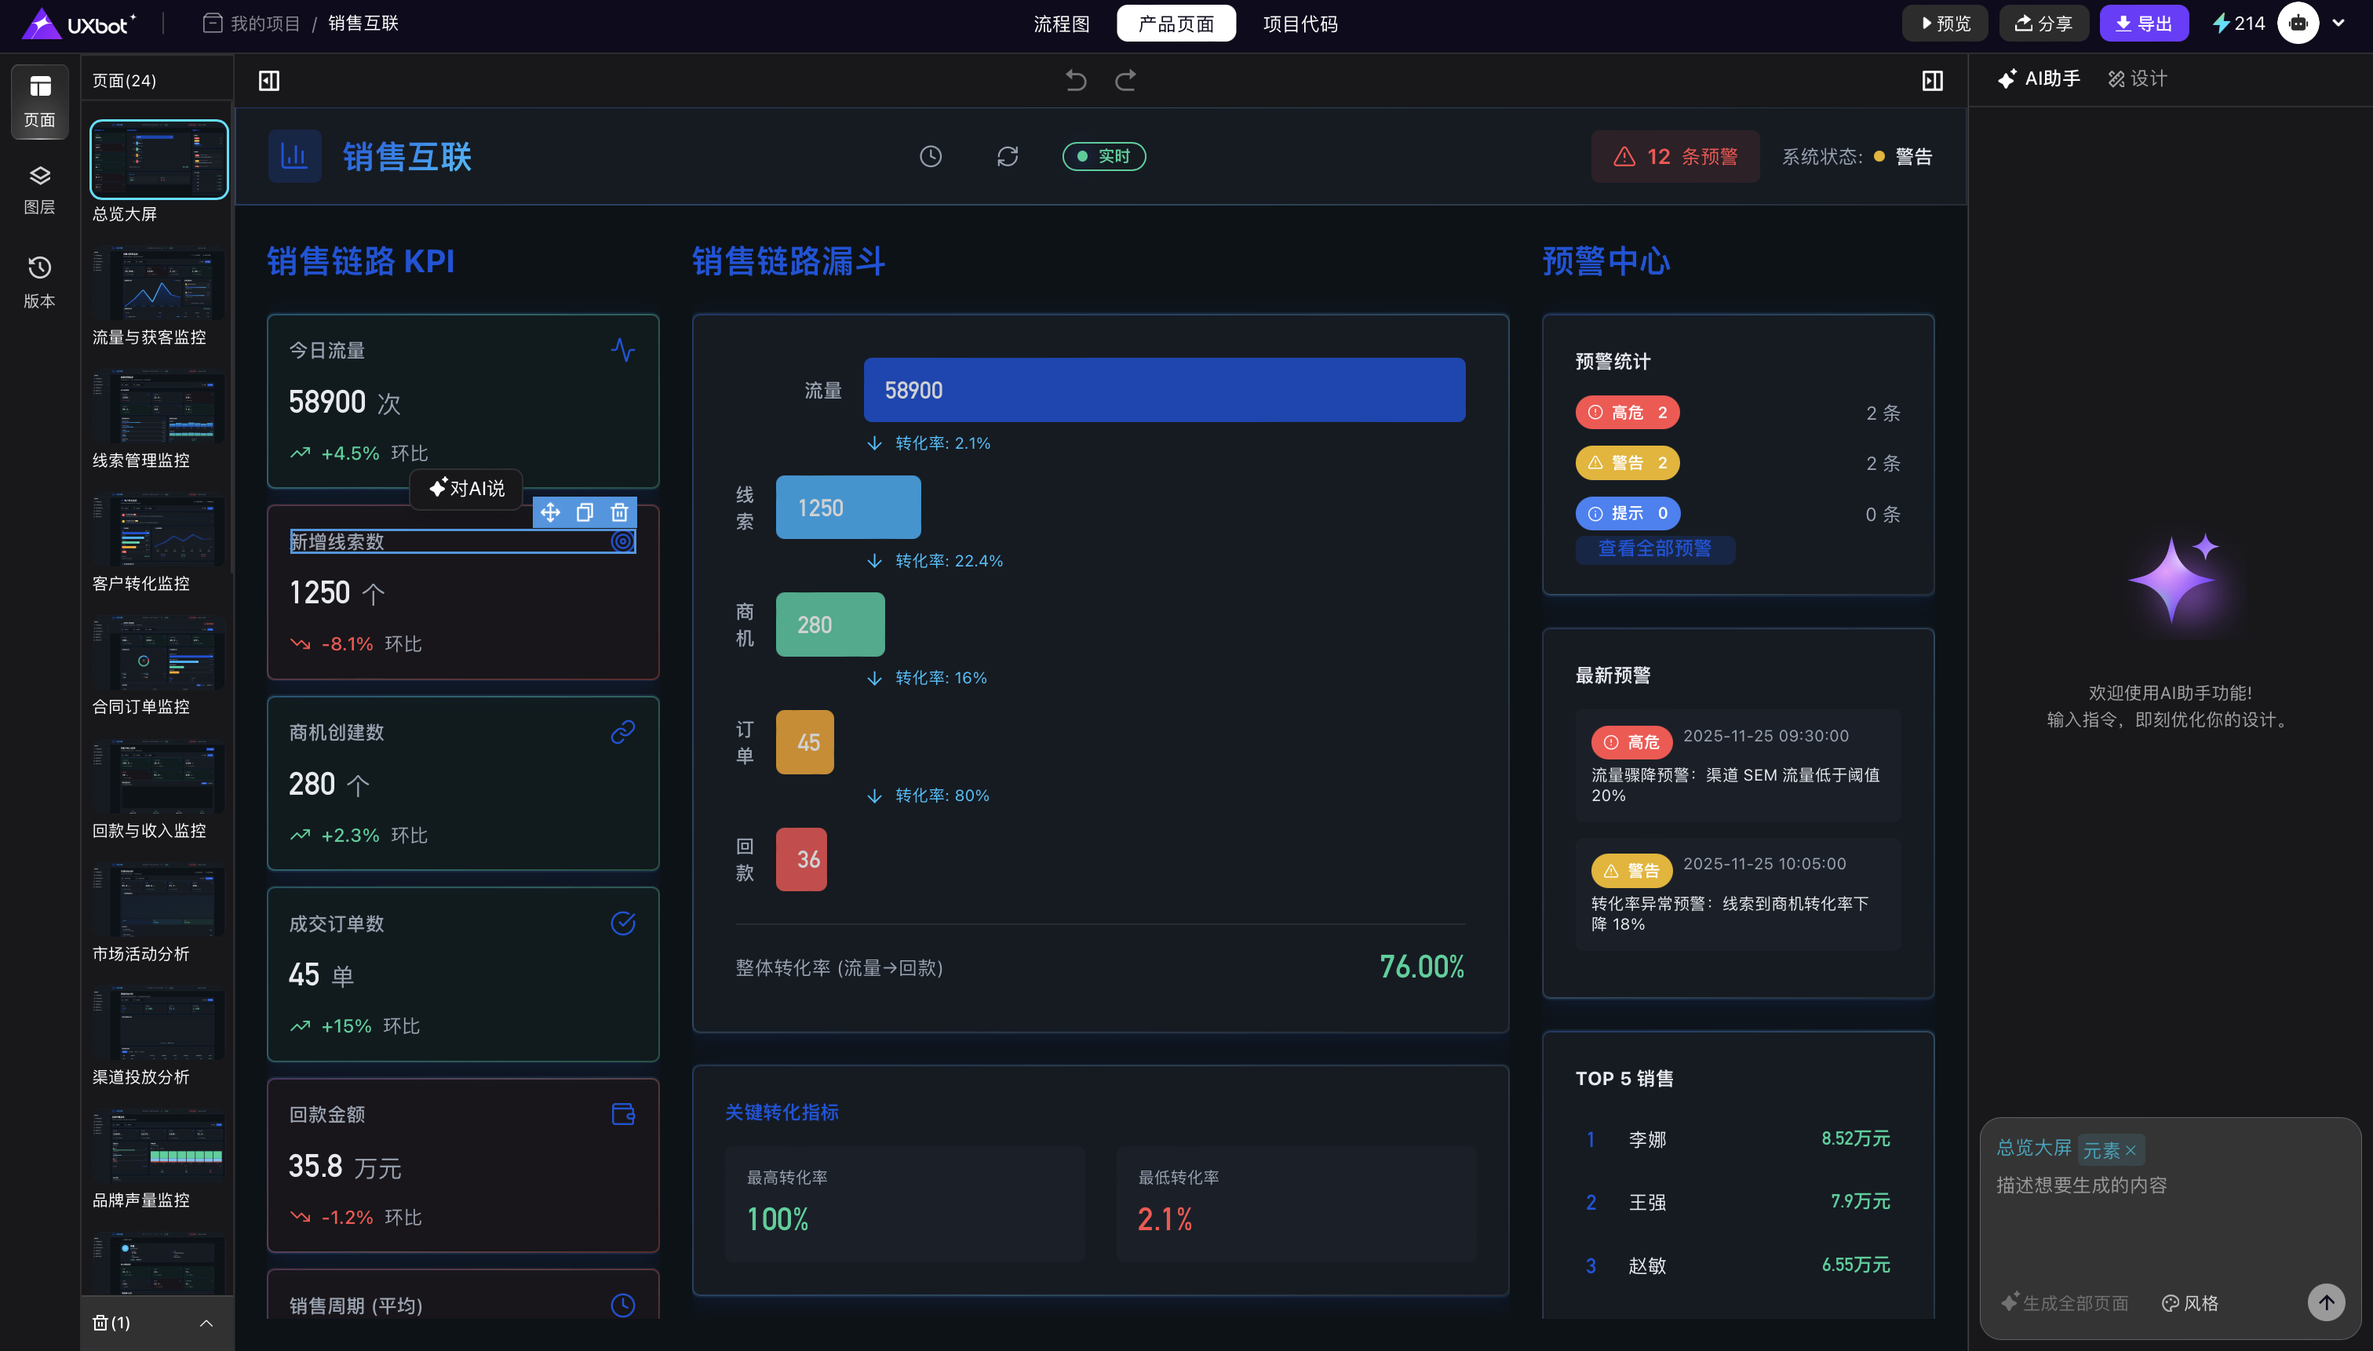The width and height of the screenshot is (2373, 1351).
Task: Click the undo arrow icon
Action: [x=1076, y=81]
